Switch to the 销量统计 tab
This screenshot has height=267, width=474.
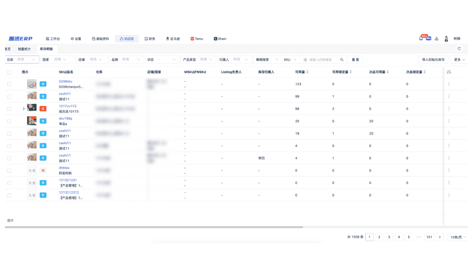24,49
